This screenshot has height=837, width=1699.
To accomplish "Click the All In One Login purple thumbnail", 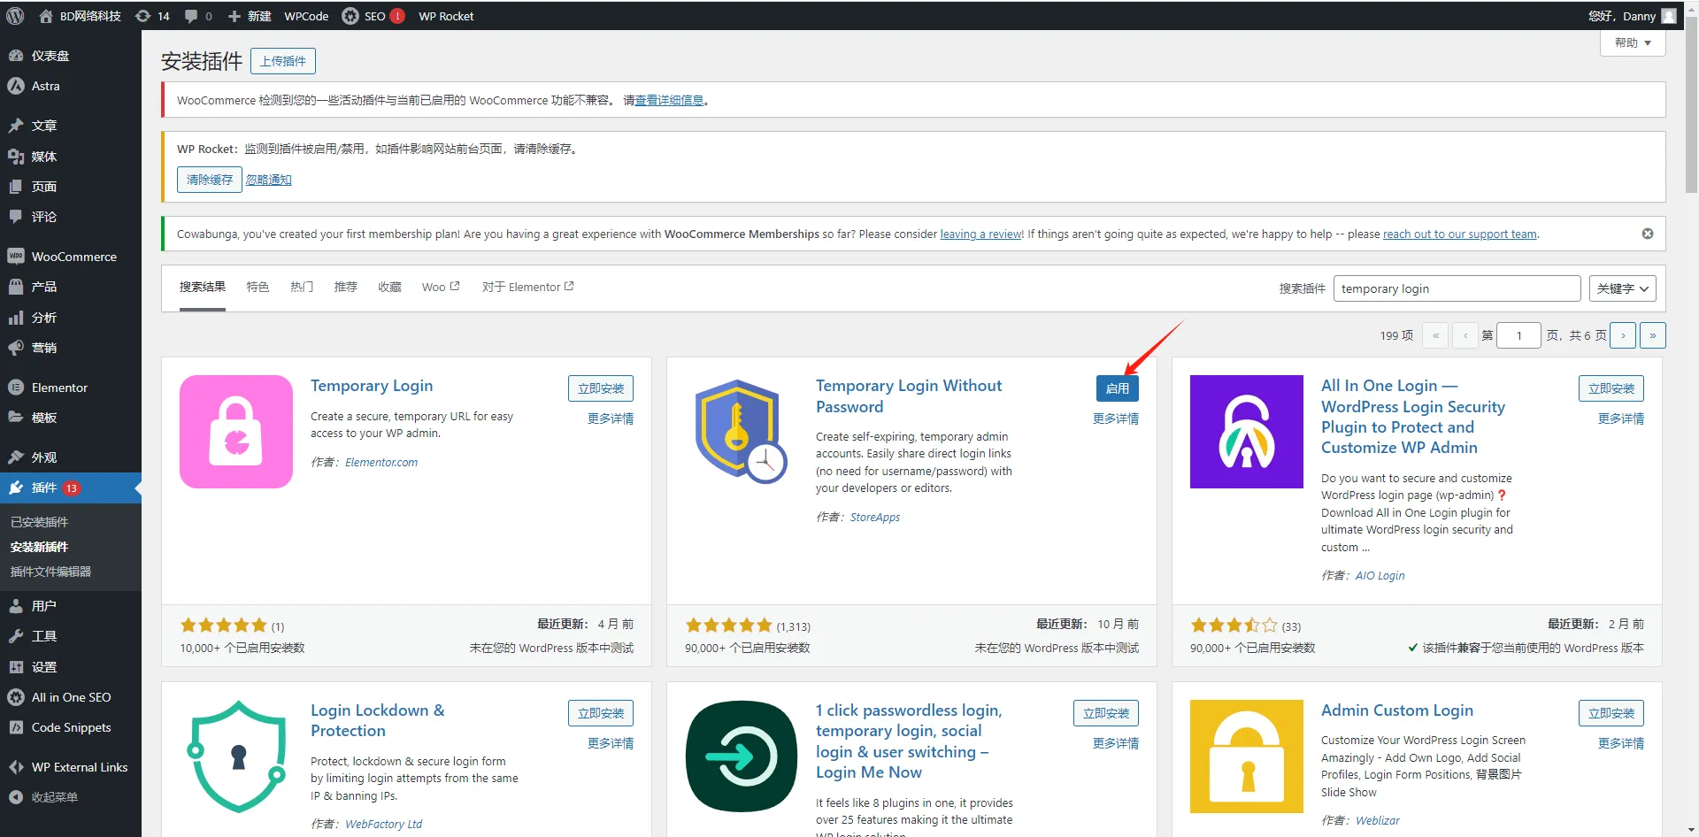I will click(1247, 432).
